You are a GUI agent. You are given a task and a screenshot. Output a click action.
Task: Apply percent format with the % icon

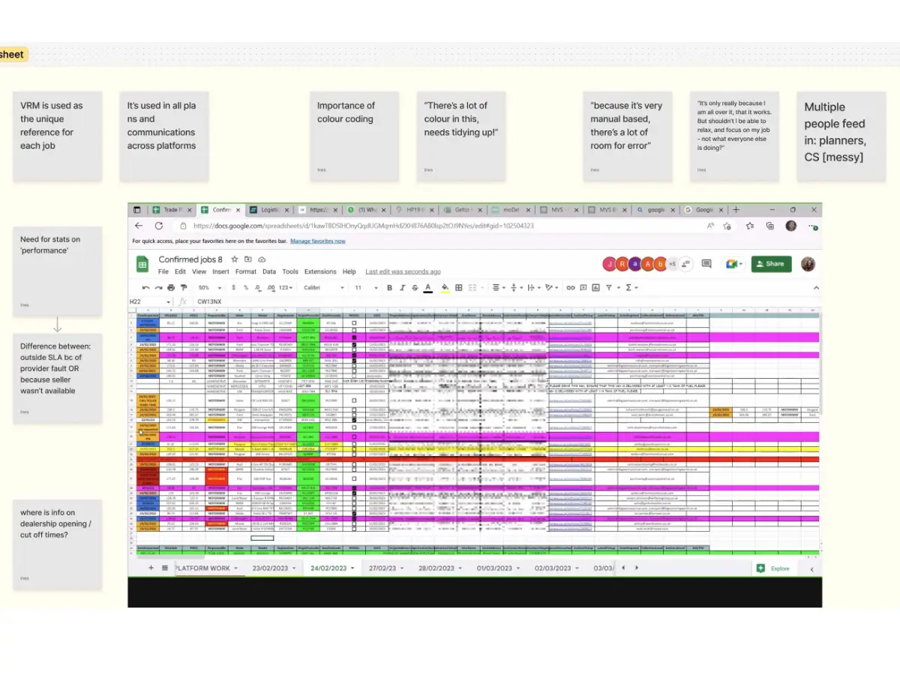click(245, 287)
